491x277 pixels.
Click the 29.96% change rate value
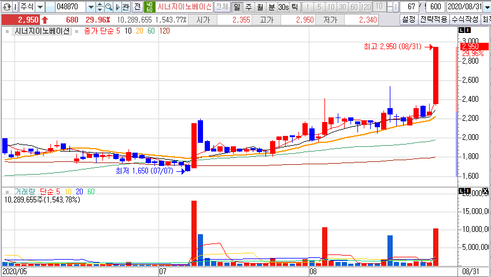click(98, 20)
